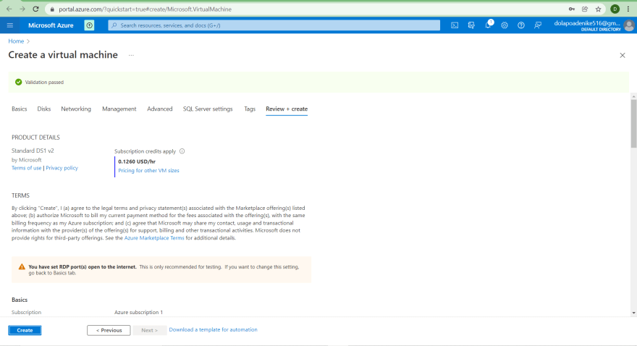Viewport: 637px width, 346px height.
Task: Open Pricing for other VM sizes link
Action: (148, 171)
